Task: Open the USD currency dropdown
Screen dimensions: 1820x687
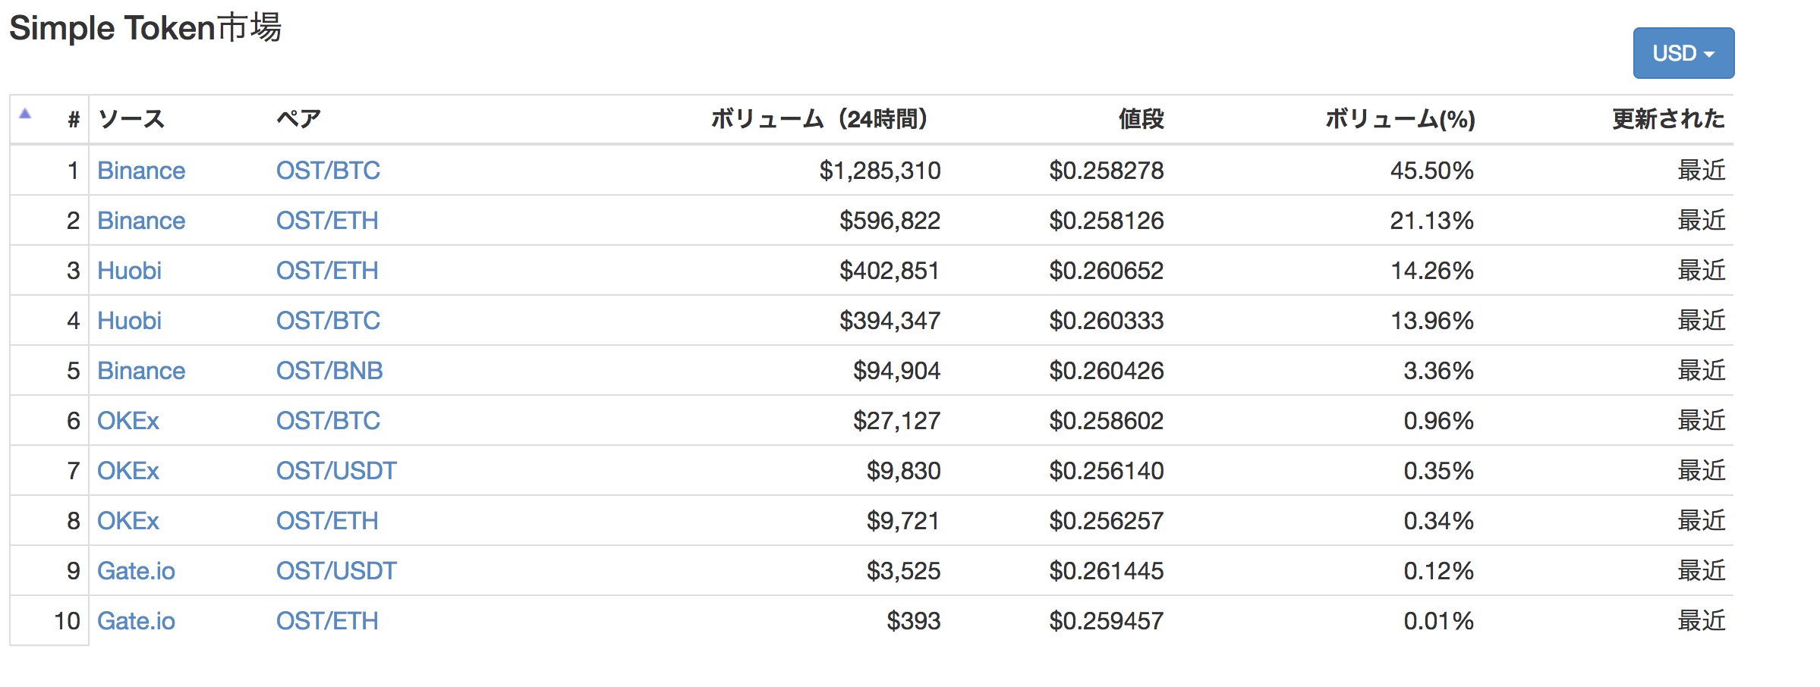Action: (1683, 53)
